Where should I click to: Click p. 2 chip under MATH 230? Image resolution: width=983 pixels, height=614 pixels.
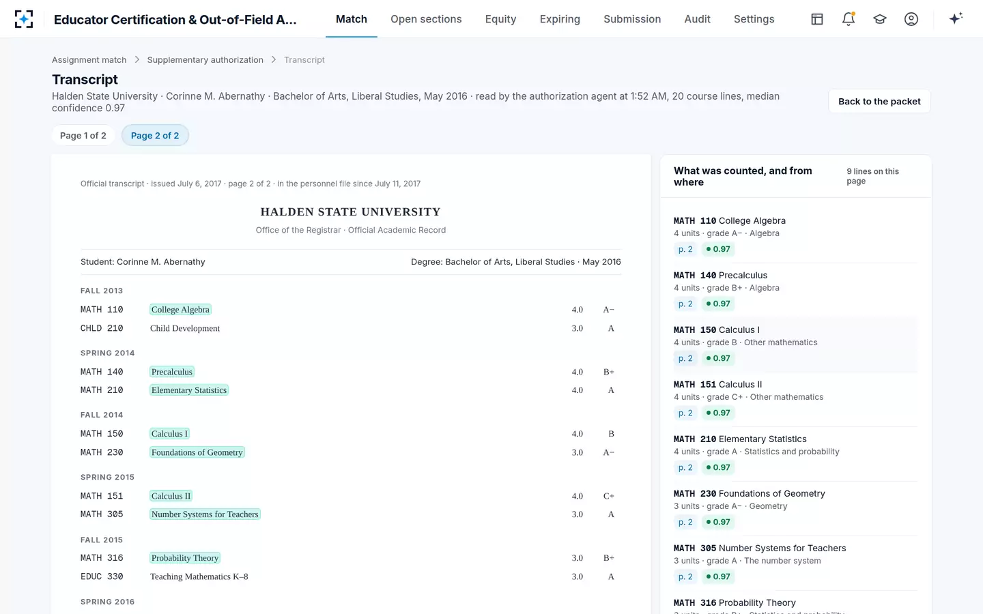click(x=685, y=523)
